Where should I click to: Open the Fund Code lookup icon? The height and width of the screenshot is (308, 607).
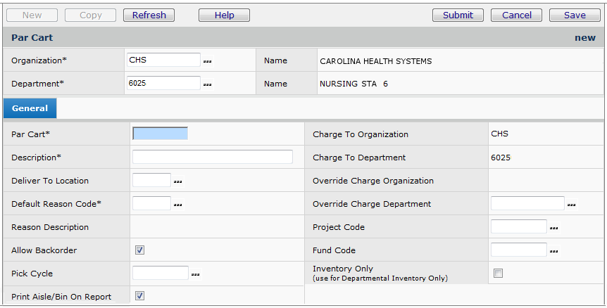pyautogui.click(x=554, y=251)
